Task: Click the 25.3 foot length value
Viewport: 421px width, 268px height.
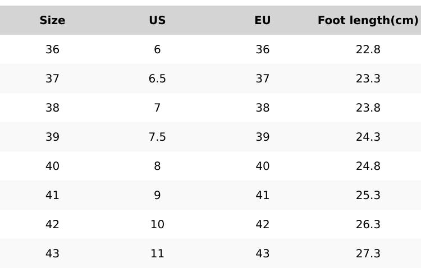Action: [368, 196]
